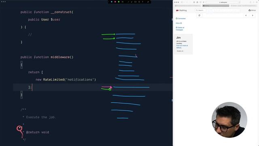Click the '@return void' docblock line
Viewport: 259px width, 146px height.
tap(38, 132)
